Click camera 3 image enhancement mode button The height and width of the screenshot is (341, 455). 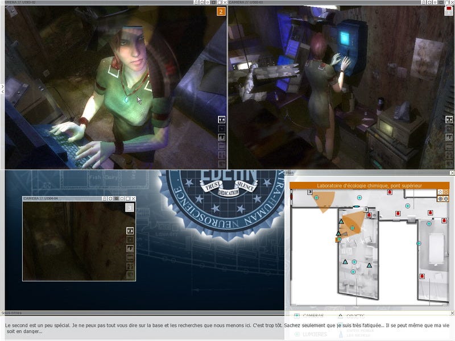(130, 248)
